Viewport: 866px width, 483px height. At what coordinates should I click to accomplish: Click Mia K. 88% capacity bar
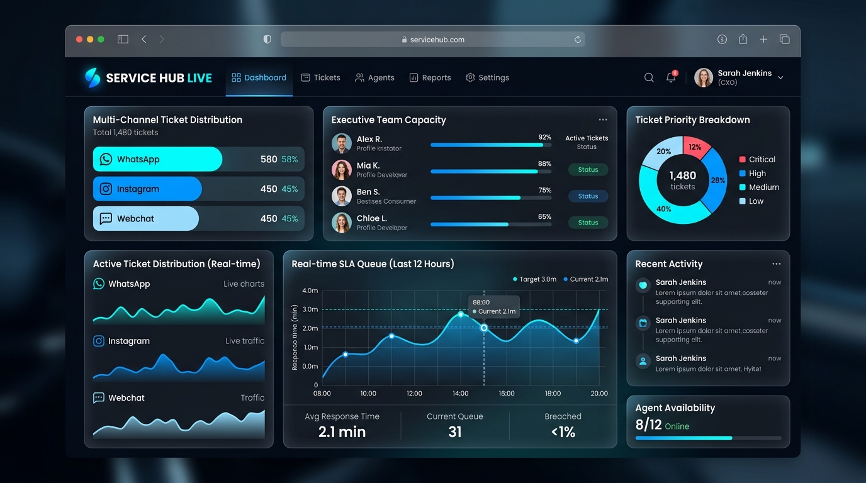491,171
